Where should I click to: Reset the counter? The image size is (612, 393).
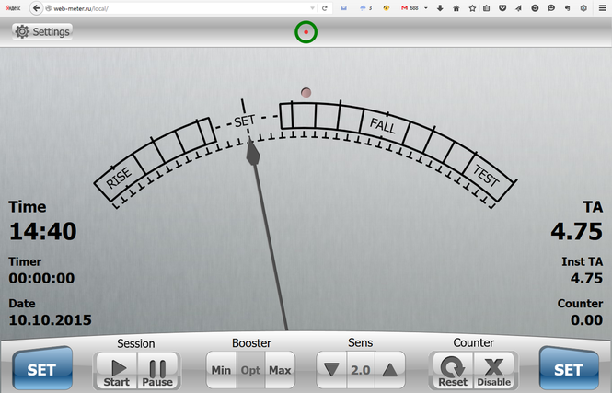pos(453,370)
